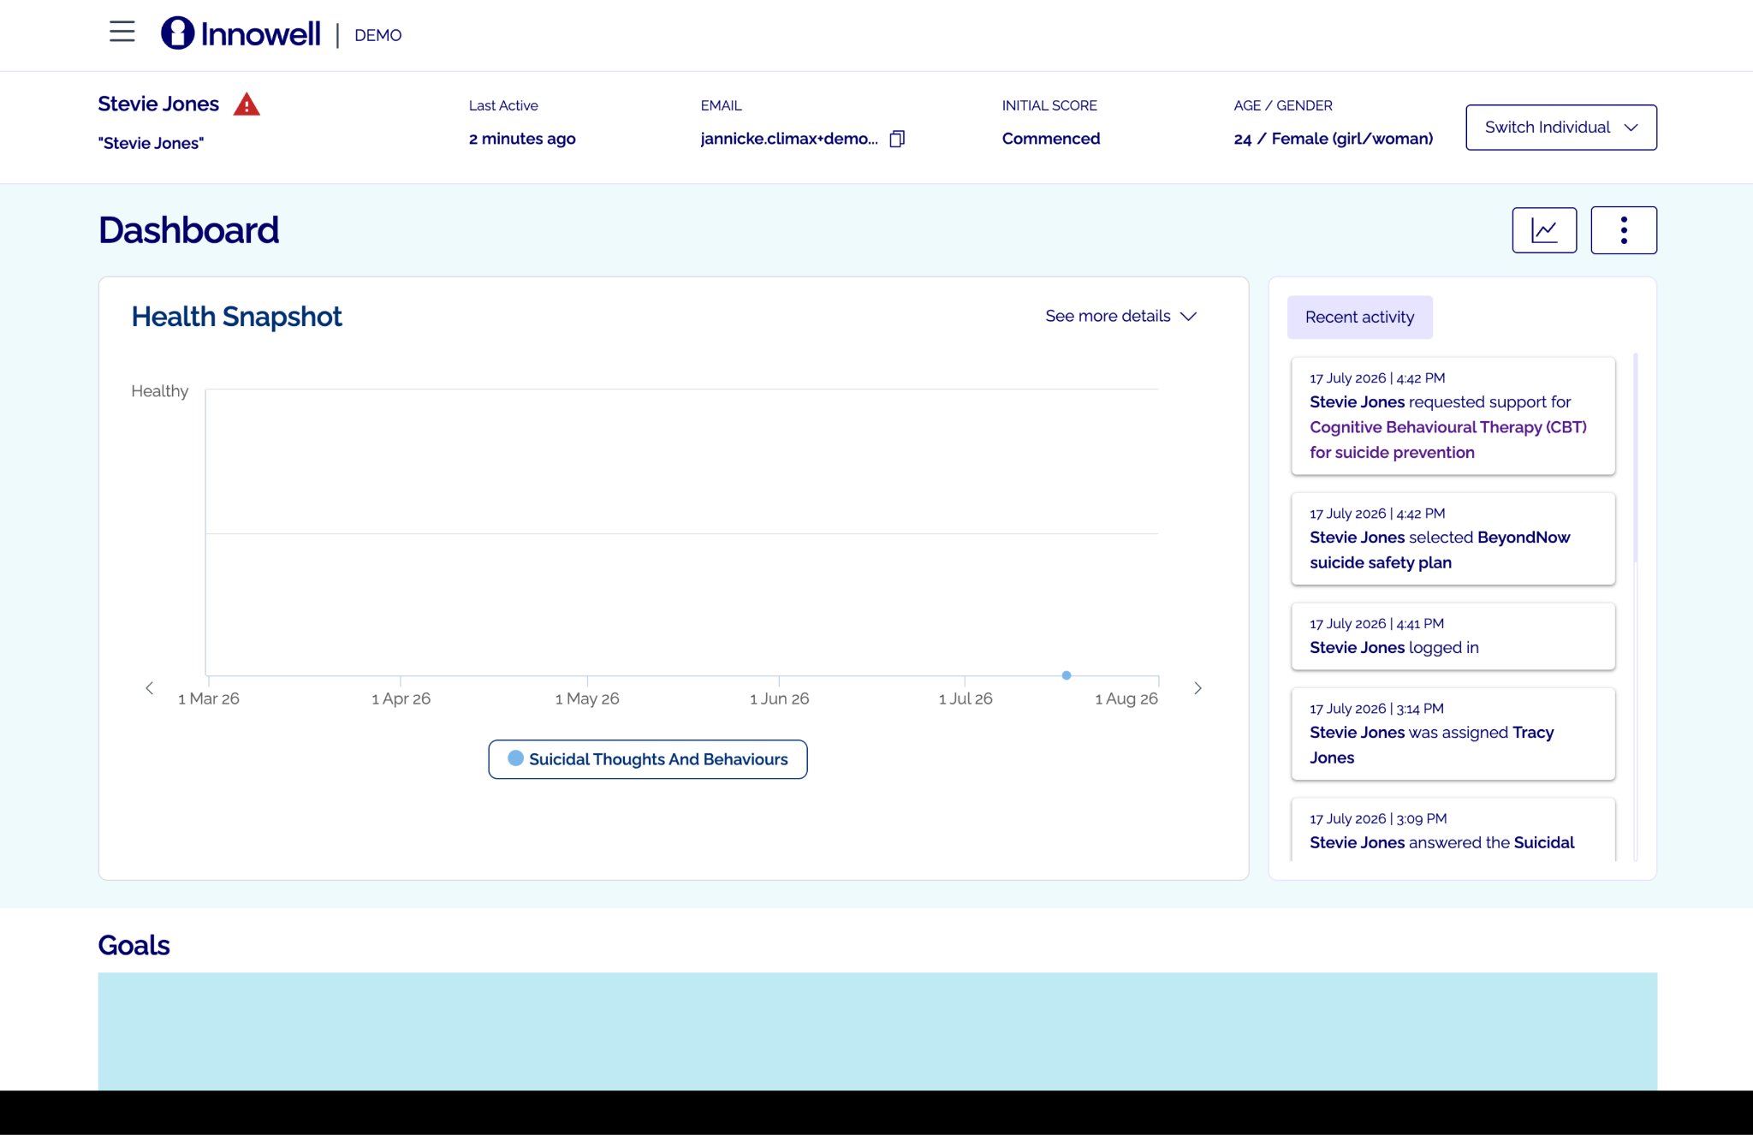Click the Innowell logo
This screenshot has height=1135, width=1753.
pyautogui.click(x=241, y=33)
